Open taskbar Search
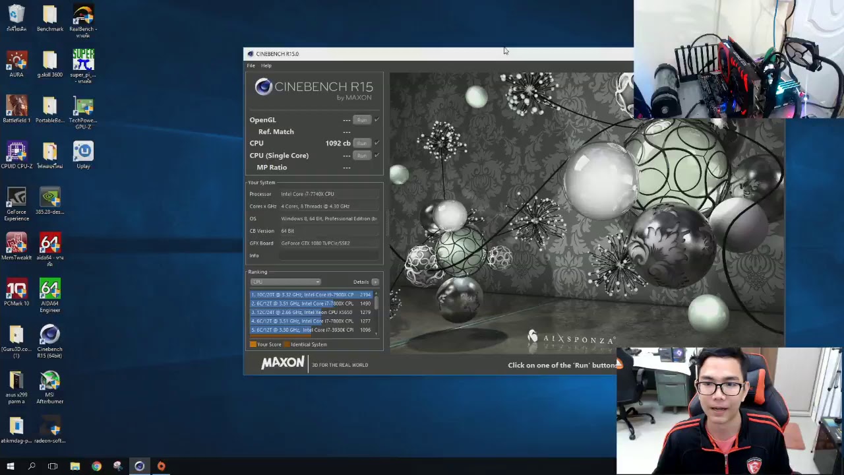The height and width of the screenshot is (475, 844). tap(32, 466)
